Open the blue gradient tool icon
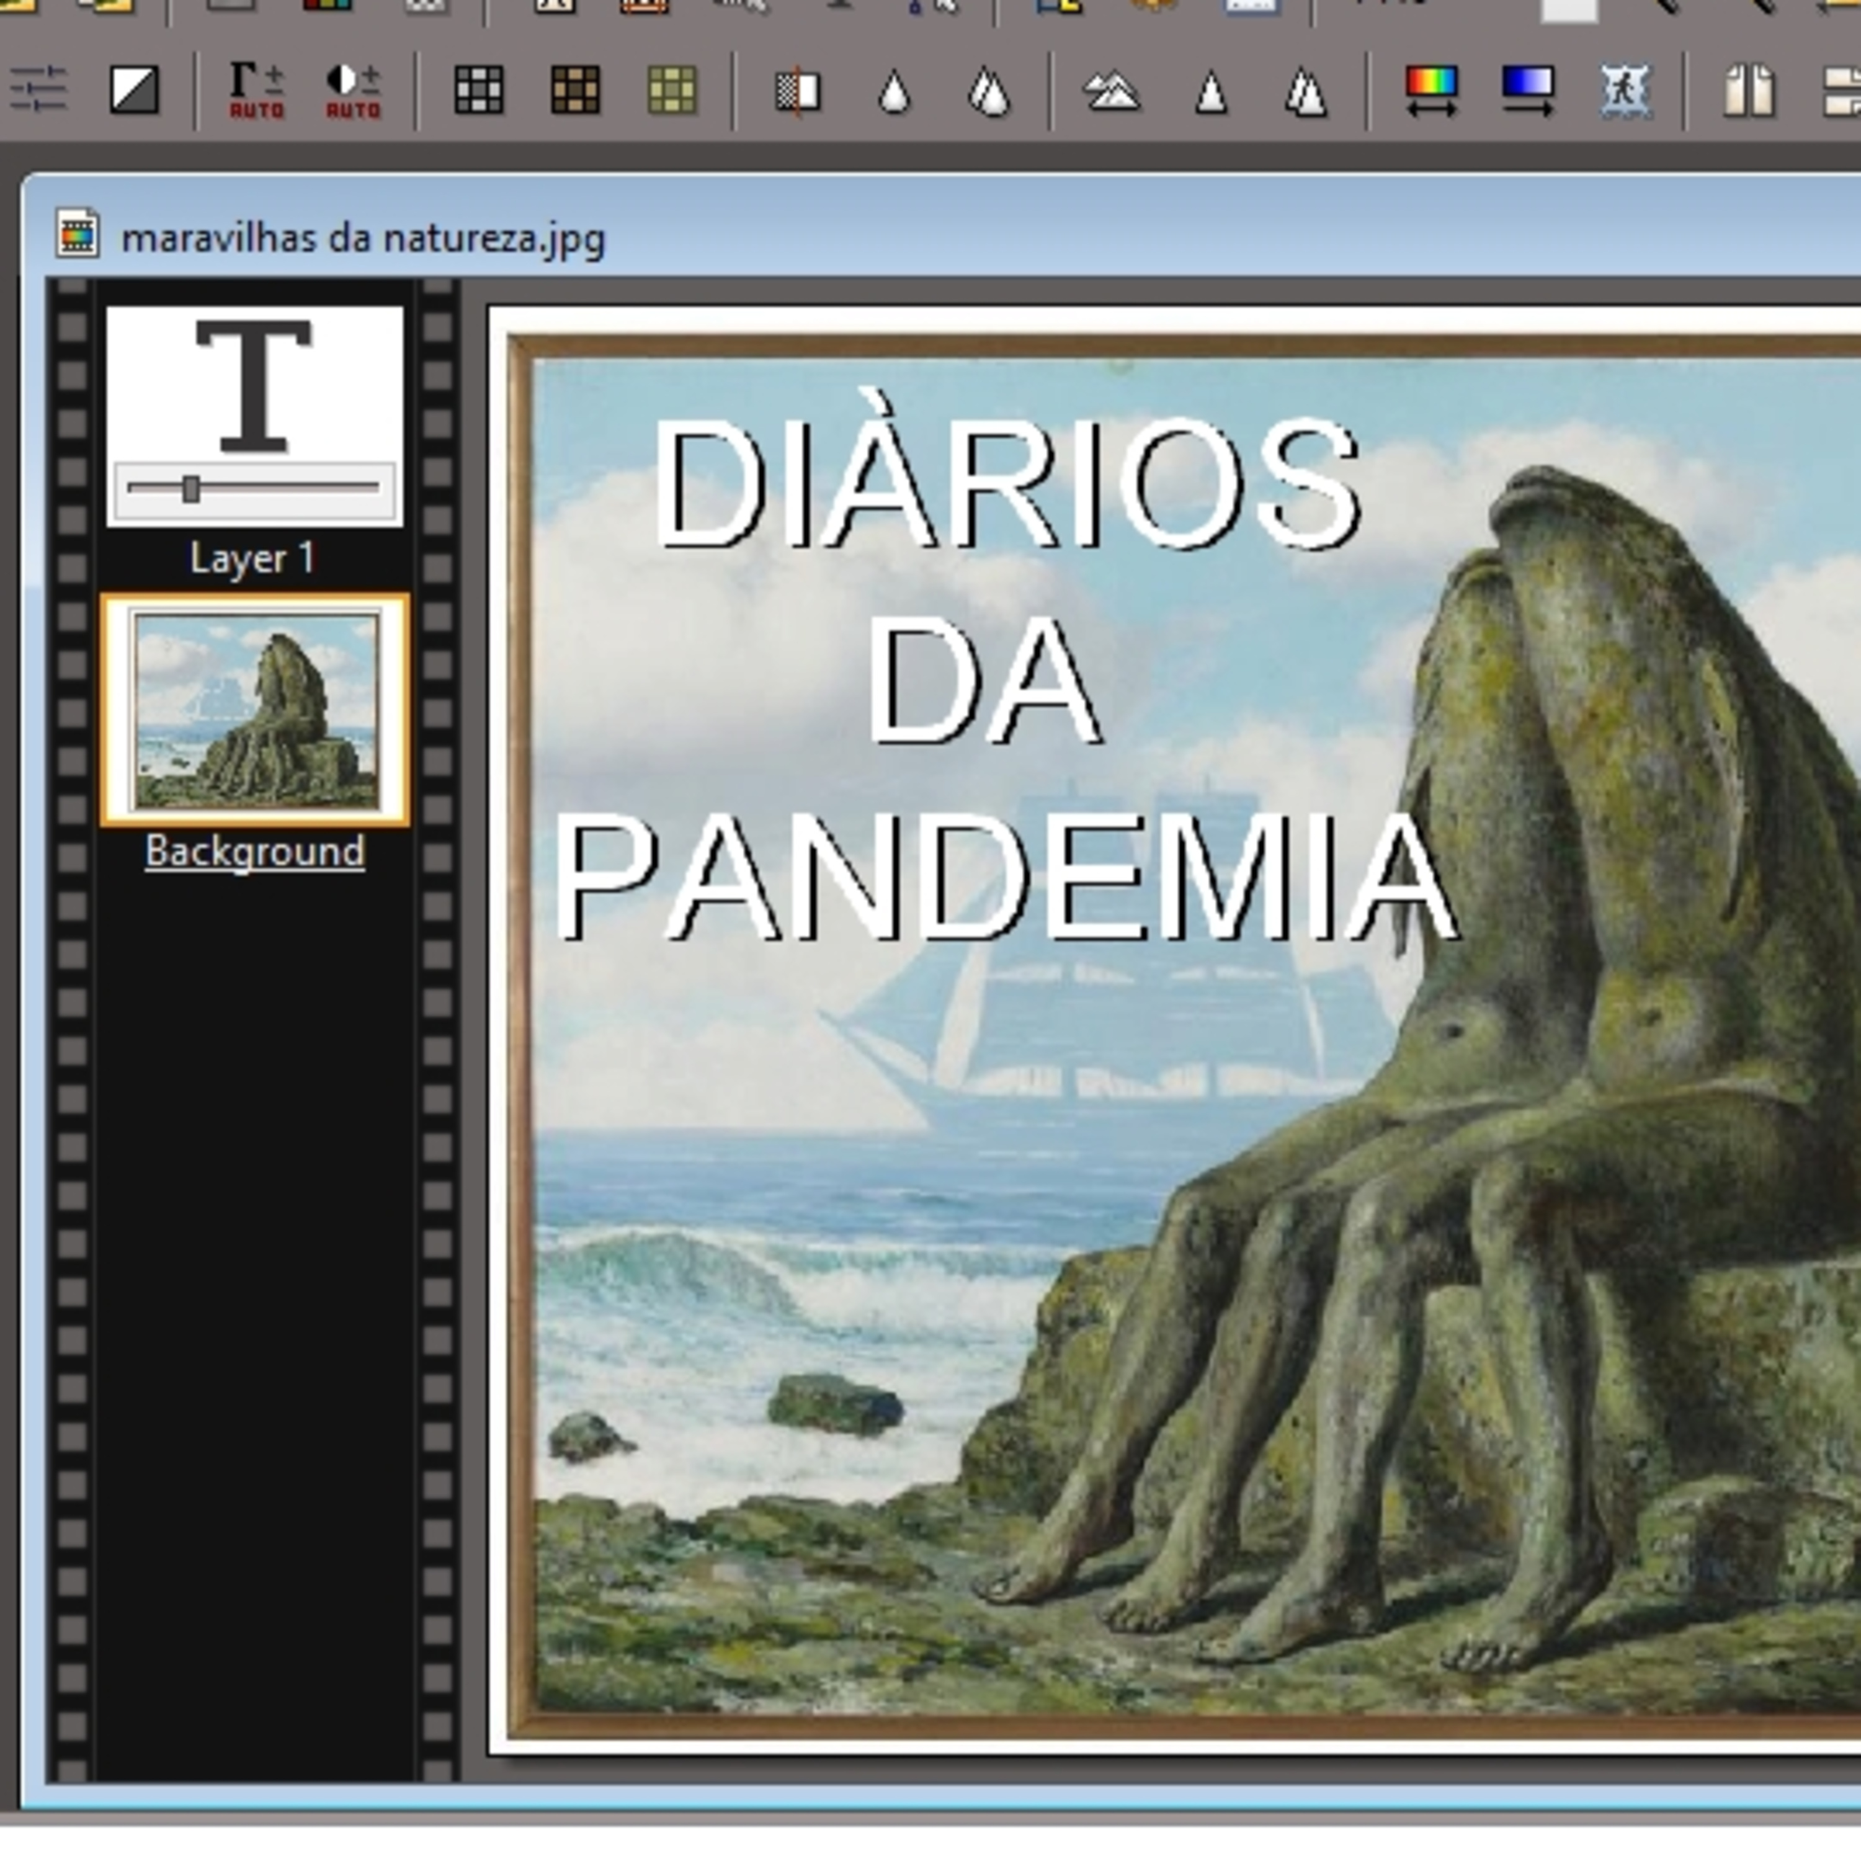The height and width of the screenshot is (1861, 1861). (1528, 91)
